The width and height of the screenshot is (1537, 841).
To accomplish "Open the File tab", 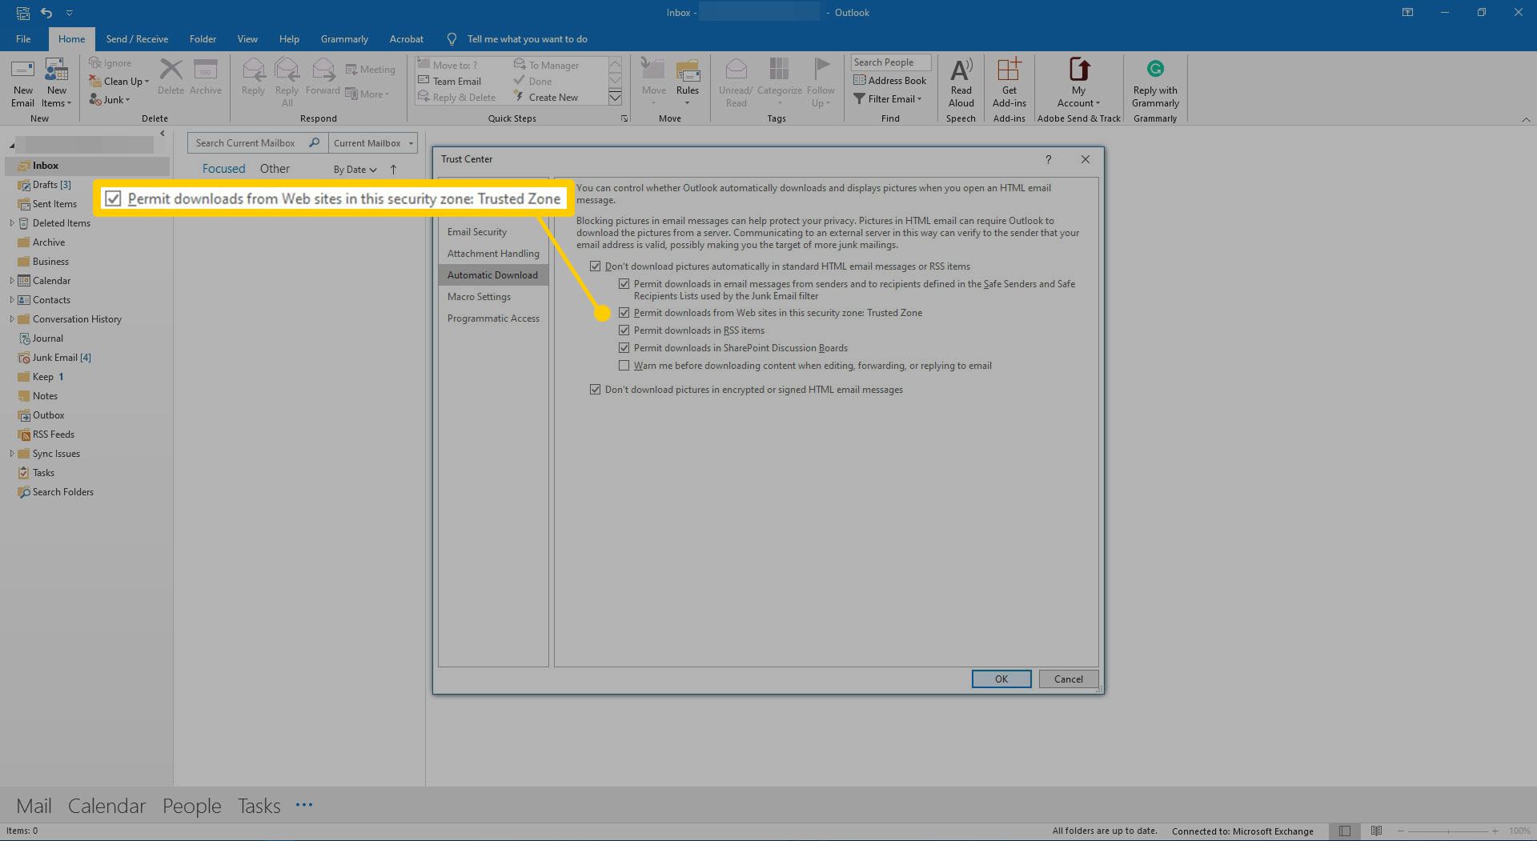I will (23, 38).
